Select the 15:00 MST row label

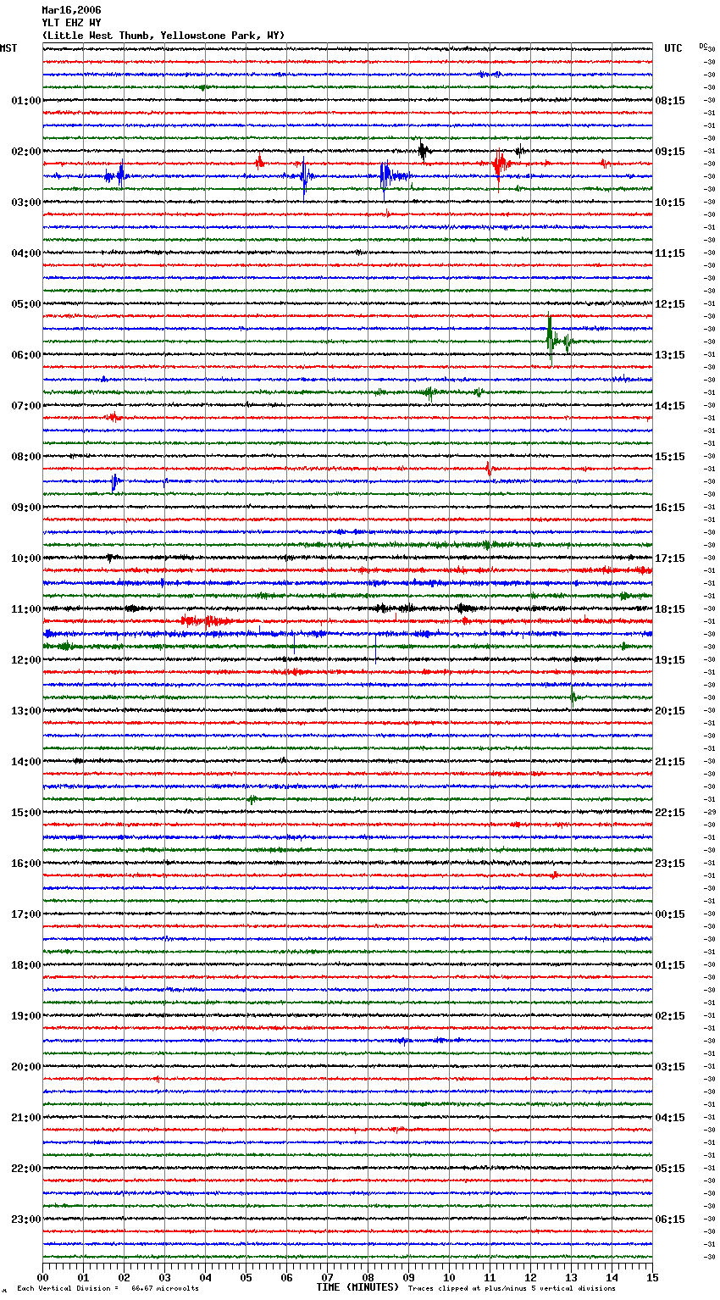tap(25, 813)
